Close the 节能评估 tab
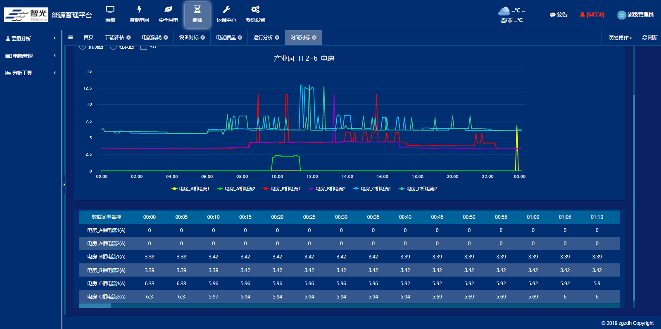 click(x=128, y=38)
